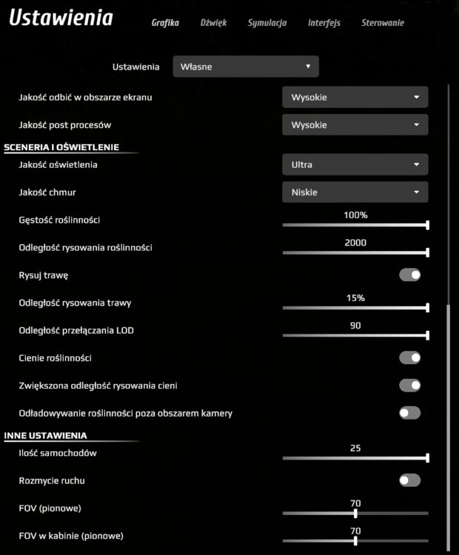Go to the Symulacja tab
Screen dimensions: 459x555
click(267, 23)
